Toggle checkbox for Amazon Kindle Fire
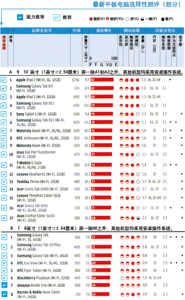 click(4, 285)
